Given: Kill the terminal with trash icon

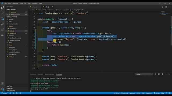Looking at the screenshot, I should click(162, 74).
